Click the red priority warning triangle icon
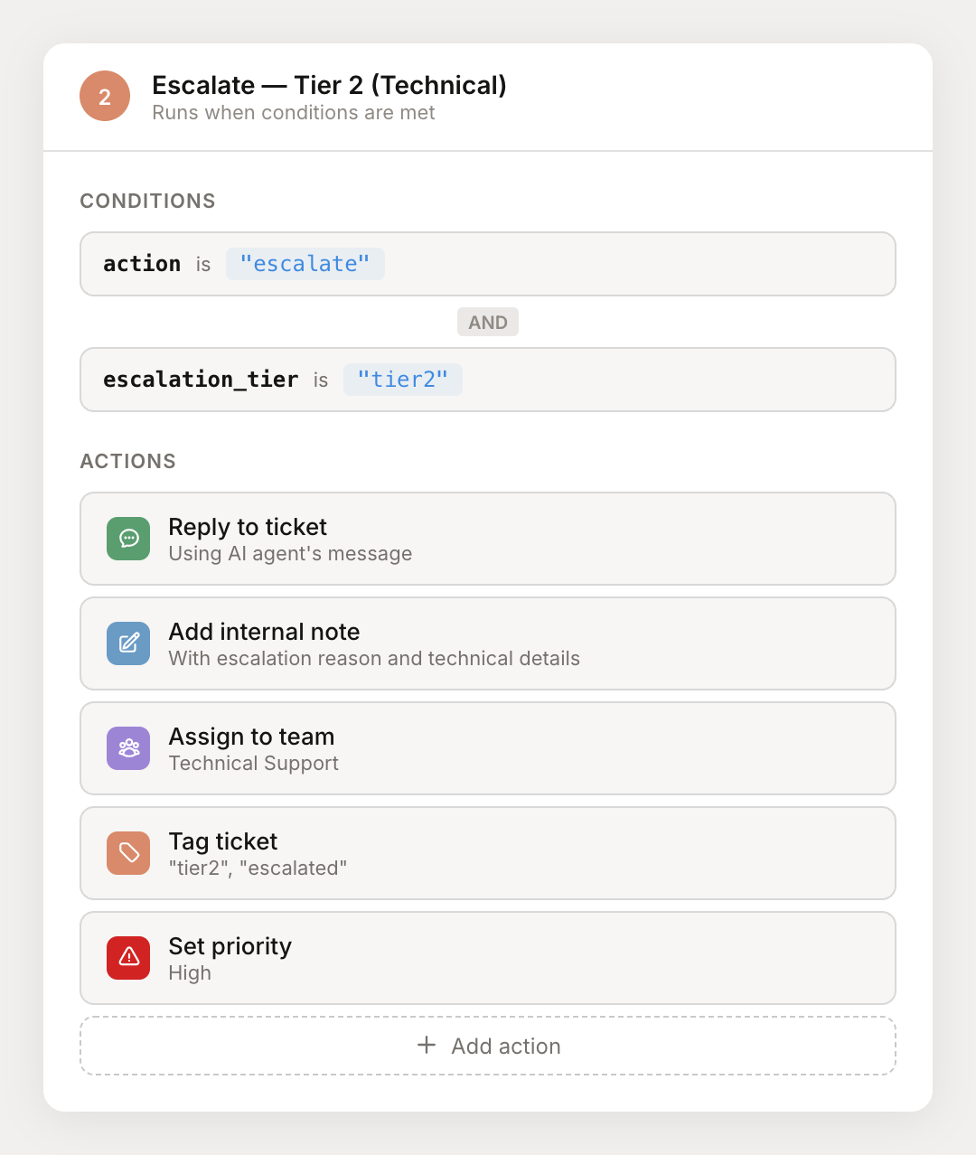976x1155 pixels. point(128,958)
